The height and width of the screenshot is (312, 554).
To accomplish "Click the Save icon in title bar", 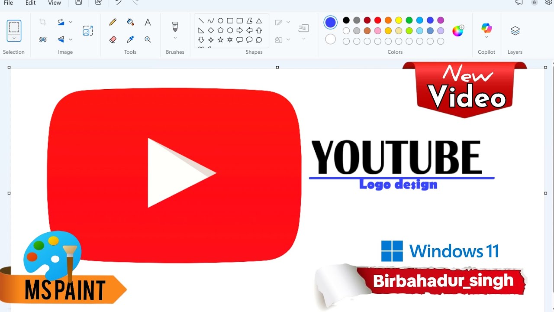I will click(78, 3).
